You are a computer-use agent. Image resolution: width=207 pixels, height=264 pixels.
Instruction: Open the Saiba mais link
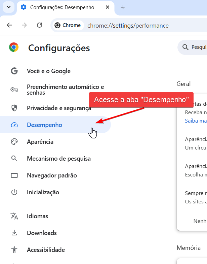(x=196, y=121)
